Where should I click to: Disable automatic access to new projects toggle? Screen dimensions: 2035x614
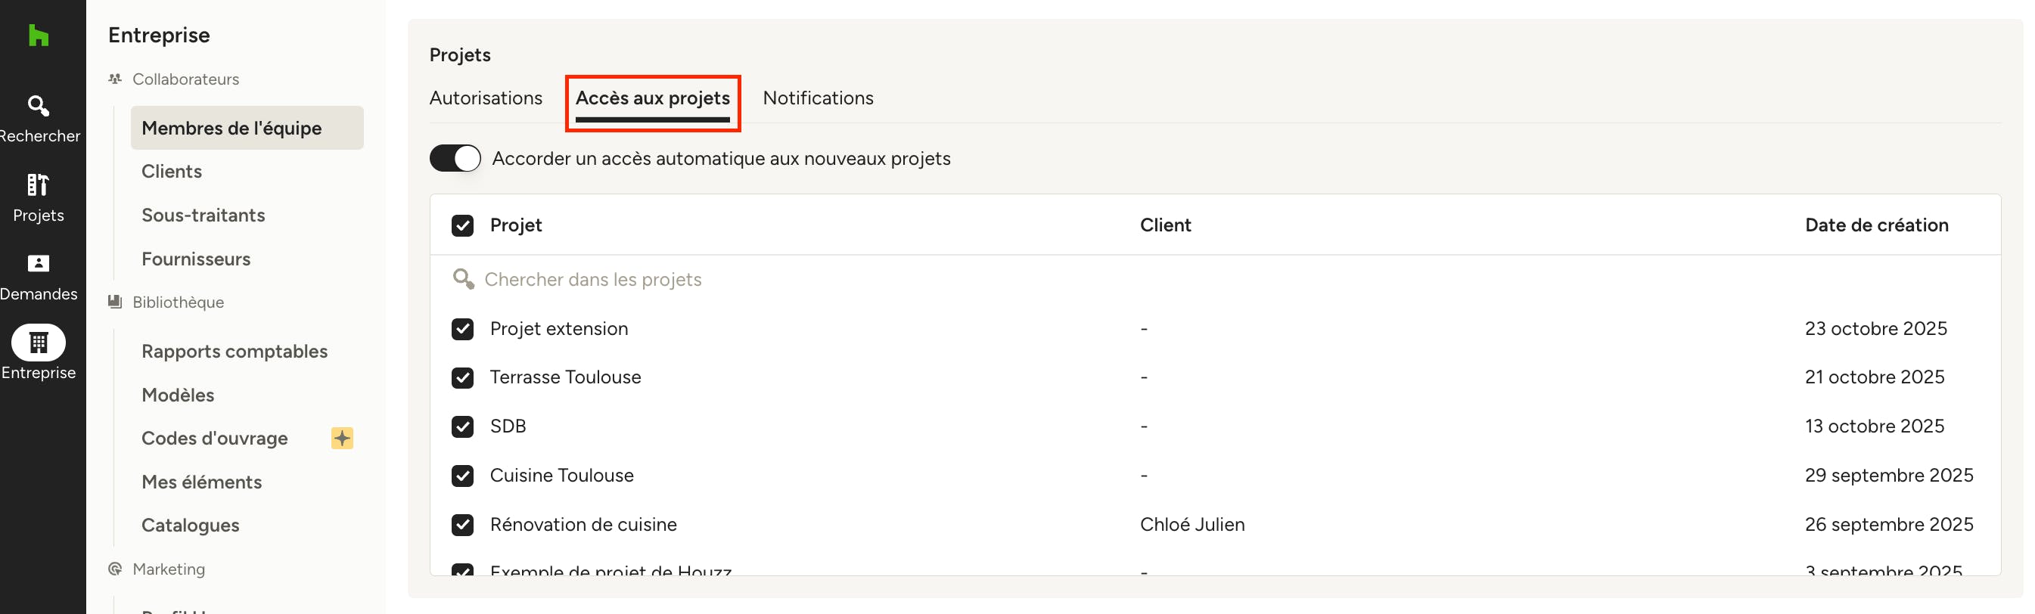coord(455,159)
